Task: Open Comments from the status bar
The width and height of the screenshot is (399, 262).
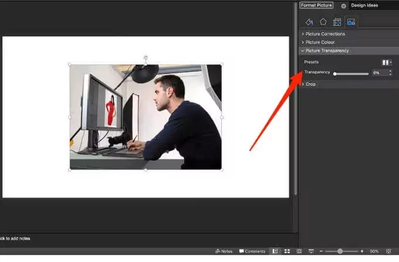Action: 252,251
